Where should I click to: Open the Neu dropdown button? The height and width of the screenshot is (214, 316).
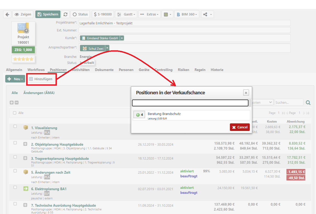(x=15, y=79)
